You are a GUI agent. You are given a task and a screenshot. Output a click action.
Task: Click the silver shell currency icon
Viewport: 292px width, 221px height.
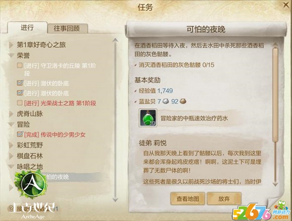(166, 102)
